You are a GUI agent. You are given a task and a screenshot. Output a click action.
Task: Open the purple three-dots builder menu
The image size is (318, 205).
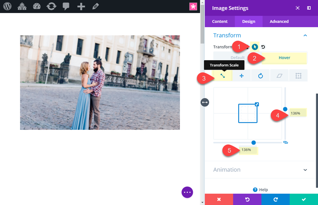tap(187, 192)
